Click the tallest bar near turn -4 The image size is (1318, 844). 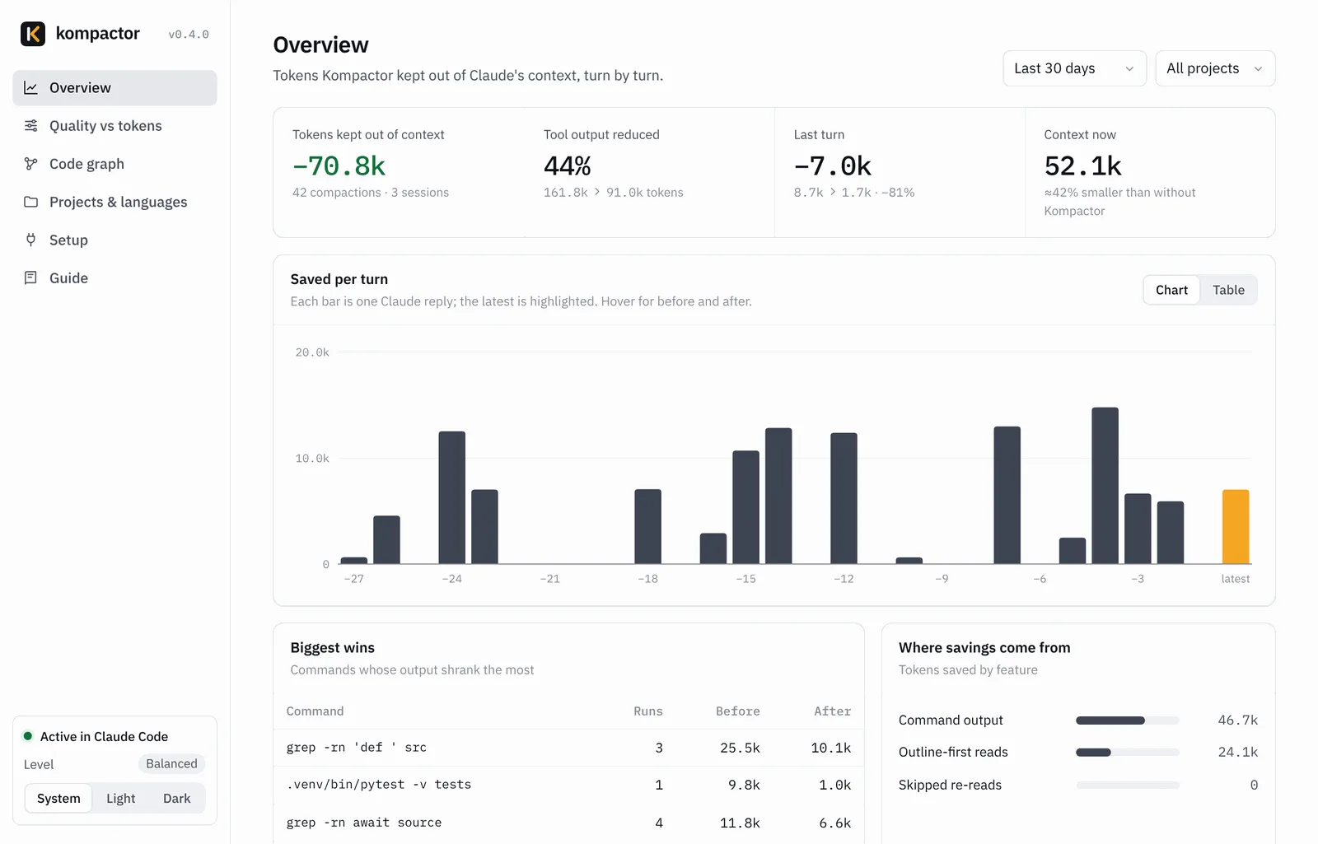(1105, 486)
